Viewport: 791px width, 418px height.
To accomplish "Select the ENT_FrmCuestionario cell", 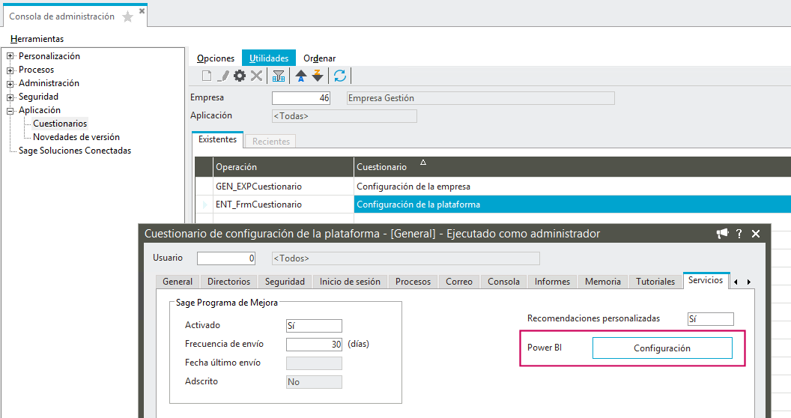I will pyautogui.click(x=283, y=205).
